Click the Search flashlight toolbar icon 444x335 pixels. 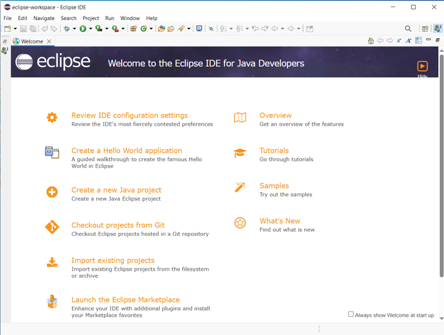click(x=181, y=28)
